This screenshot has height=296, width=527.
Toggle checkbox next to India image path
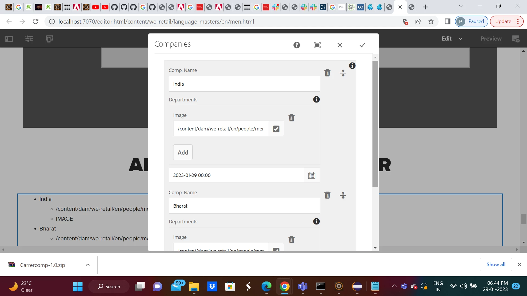(x=276, y=129)
